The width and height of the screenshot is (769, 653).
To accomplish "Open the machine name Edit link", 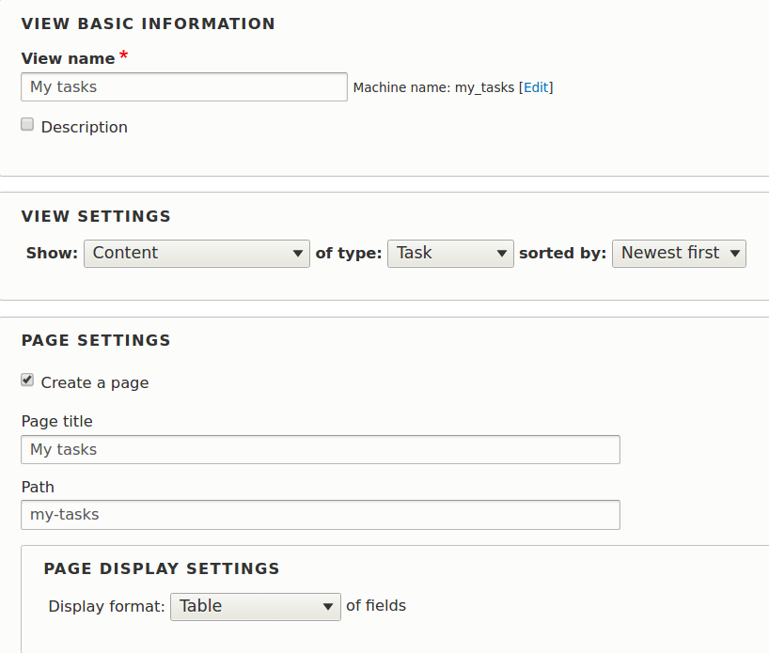I will point(536,87).
